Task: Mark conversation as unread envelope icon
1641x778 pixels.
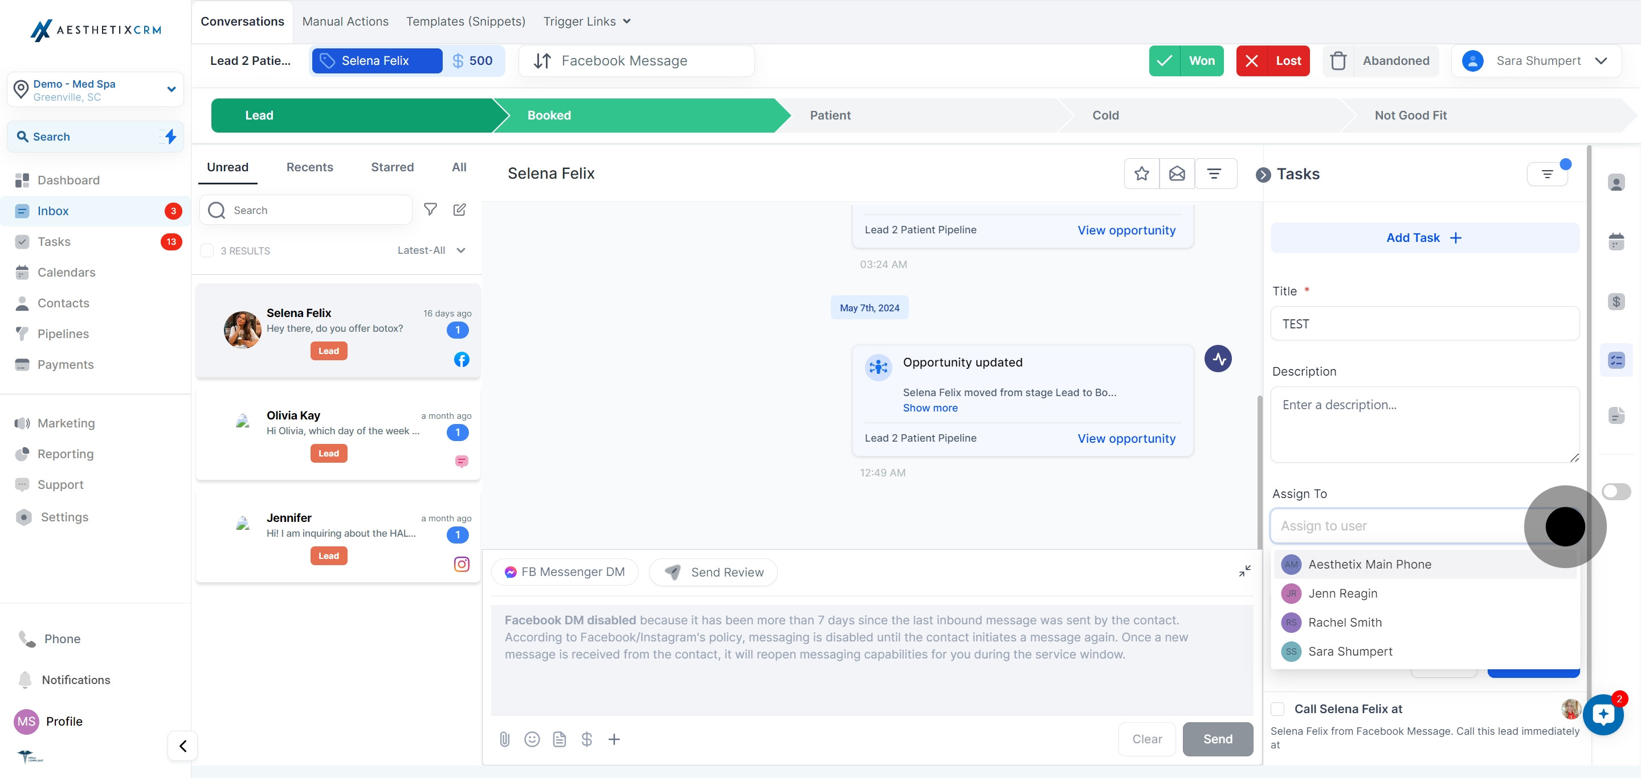Action: coord(1177,174)
